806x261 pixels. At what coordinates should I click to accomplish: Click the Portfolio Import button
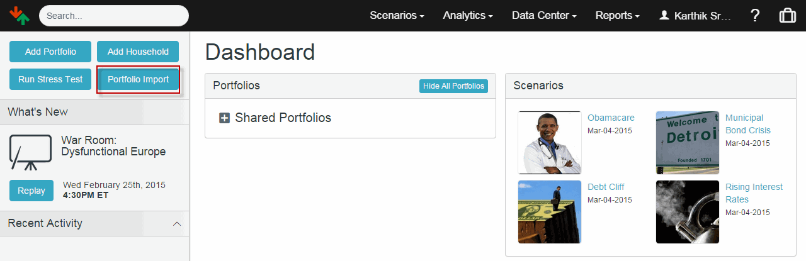[x=138, y=80]
